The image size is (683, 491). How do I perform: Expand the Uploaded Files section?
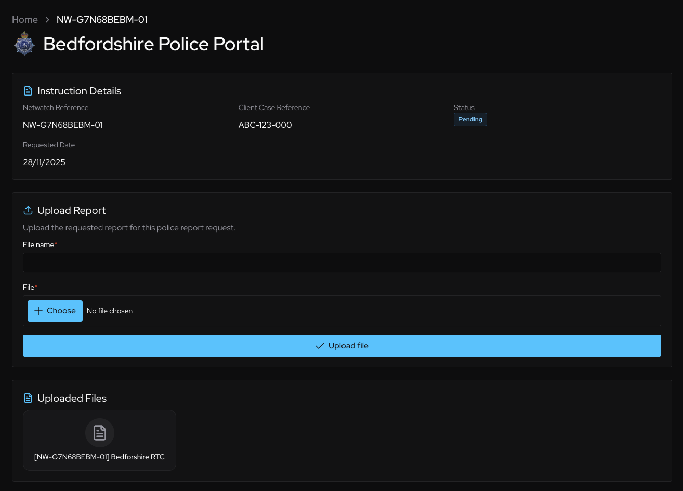pyautogui.click(x=72, y=398)
